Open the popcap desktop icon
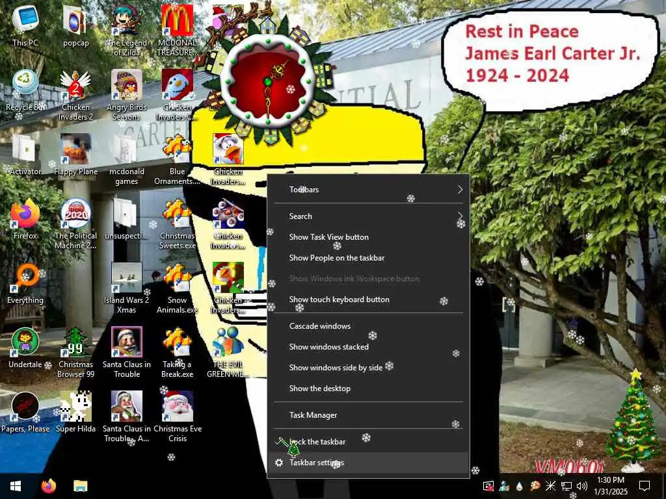The image size is (666, 499). pyautogui.click(x=75, y=25)
